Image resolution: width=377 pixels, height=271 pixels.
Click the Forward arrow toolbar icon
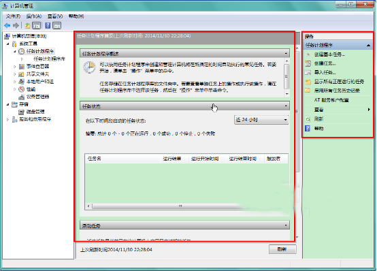(x=16, y=25)
